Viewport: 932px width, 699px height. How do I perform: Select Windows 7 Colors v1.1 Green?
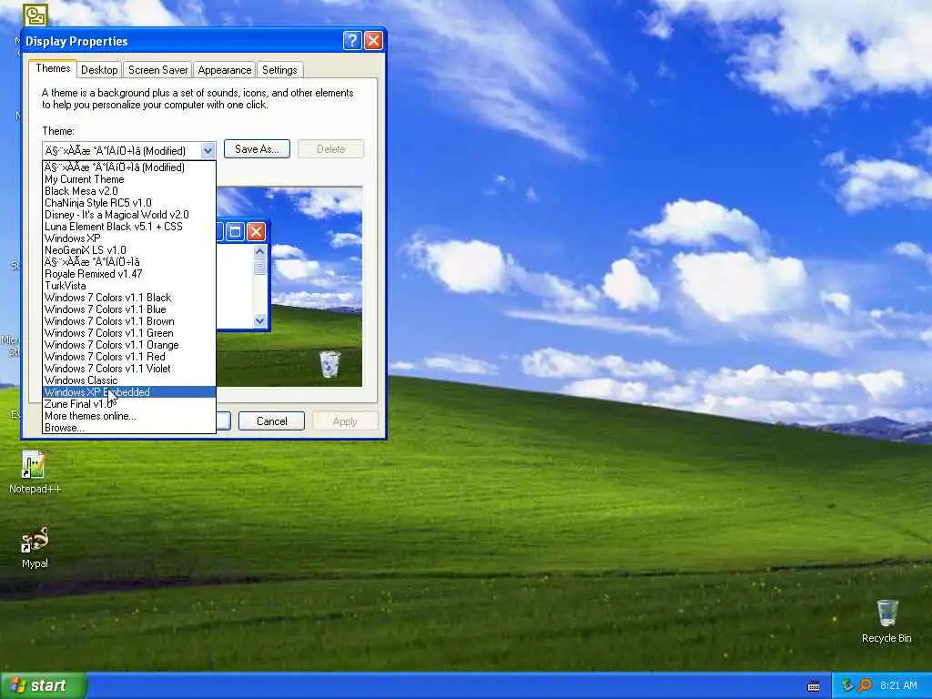pos(129,333)
